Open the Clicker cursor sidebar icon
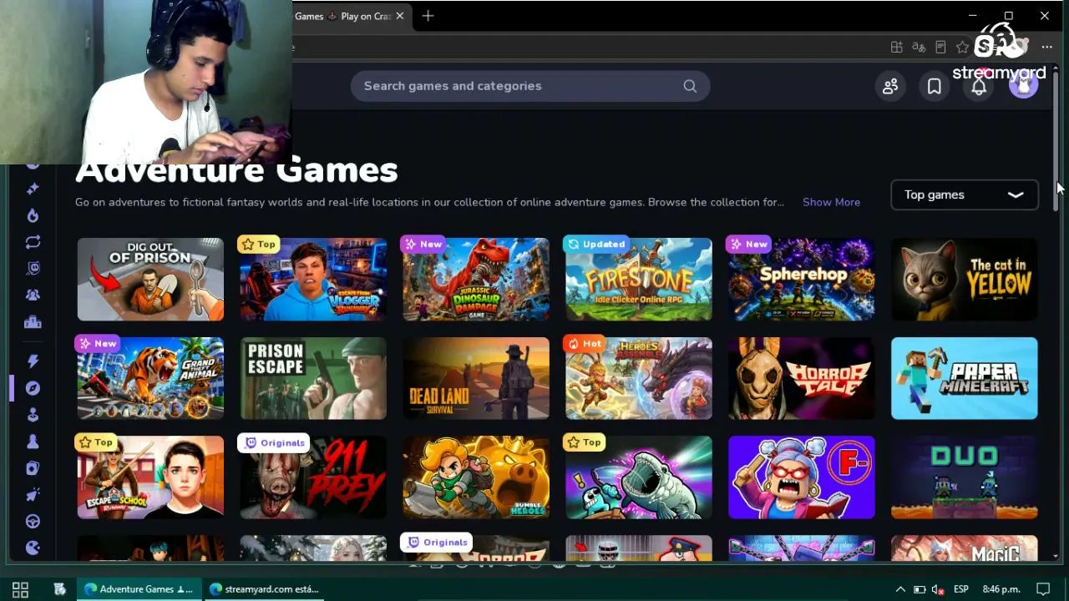 tap(33, 495)
